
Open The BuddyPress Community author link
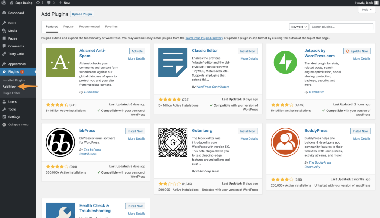click(x=318, y=165)
